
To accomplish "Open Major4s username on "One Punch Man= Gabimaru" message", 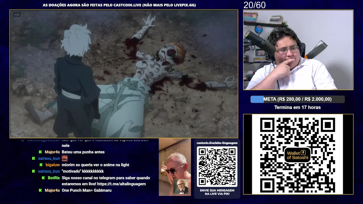I will pyautogui.click(x=52, y=190).
